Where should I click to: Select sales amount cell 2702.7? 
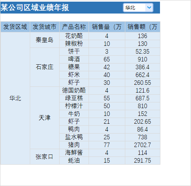coord(142,145)
